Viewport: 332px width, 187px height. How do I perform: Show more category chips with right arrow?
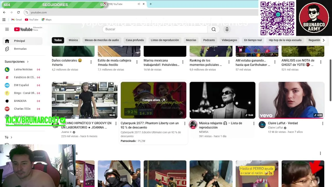pos(323,40)
